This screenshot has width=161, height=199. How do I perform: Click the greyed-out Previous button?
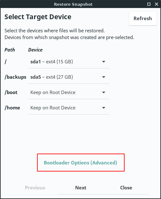(x=35, y=188)
